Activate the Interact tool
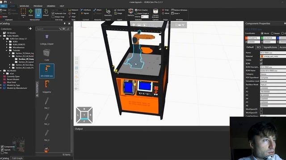 (46, 12)
